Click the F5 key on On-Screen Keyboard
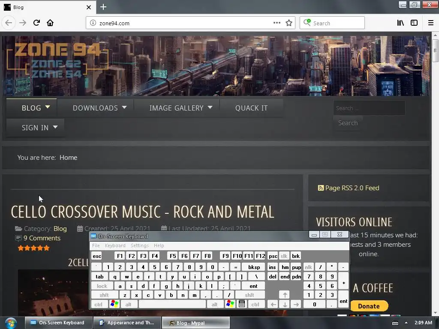This screenshot has width=439, height=329. point(173,256)
